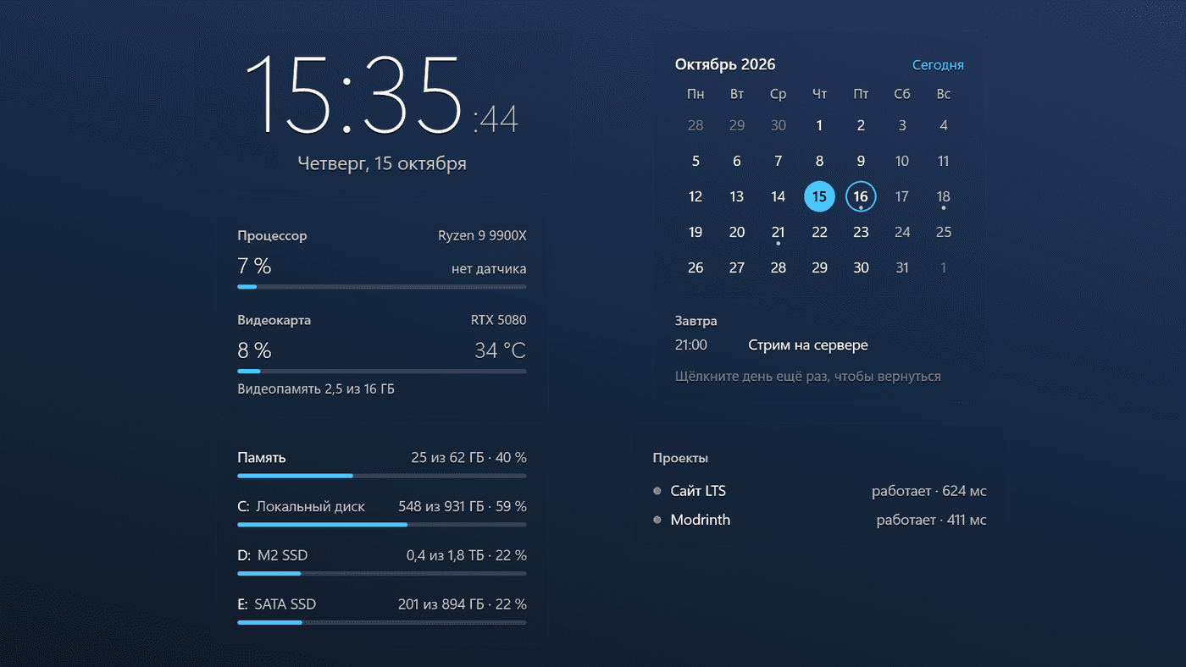Click day 31 in the calendar grid
1186x667 pixels.
902,267
